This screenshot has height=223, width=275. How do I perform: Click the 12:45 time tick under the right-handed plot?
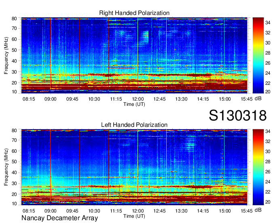tap(159, 99)
